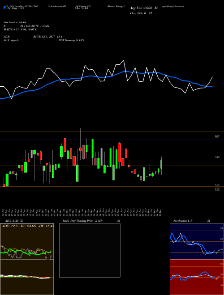Open the blue Stochastics indicator panel
The width and height of the screenshot is (224, 295).
pos(197,241)
